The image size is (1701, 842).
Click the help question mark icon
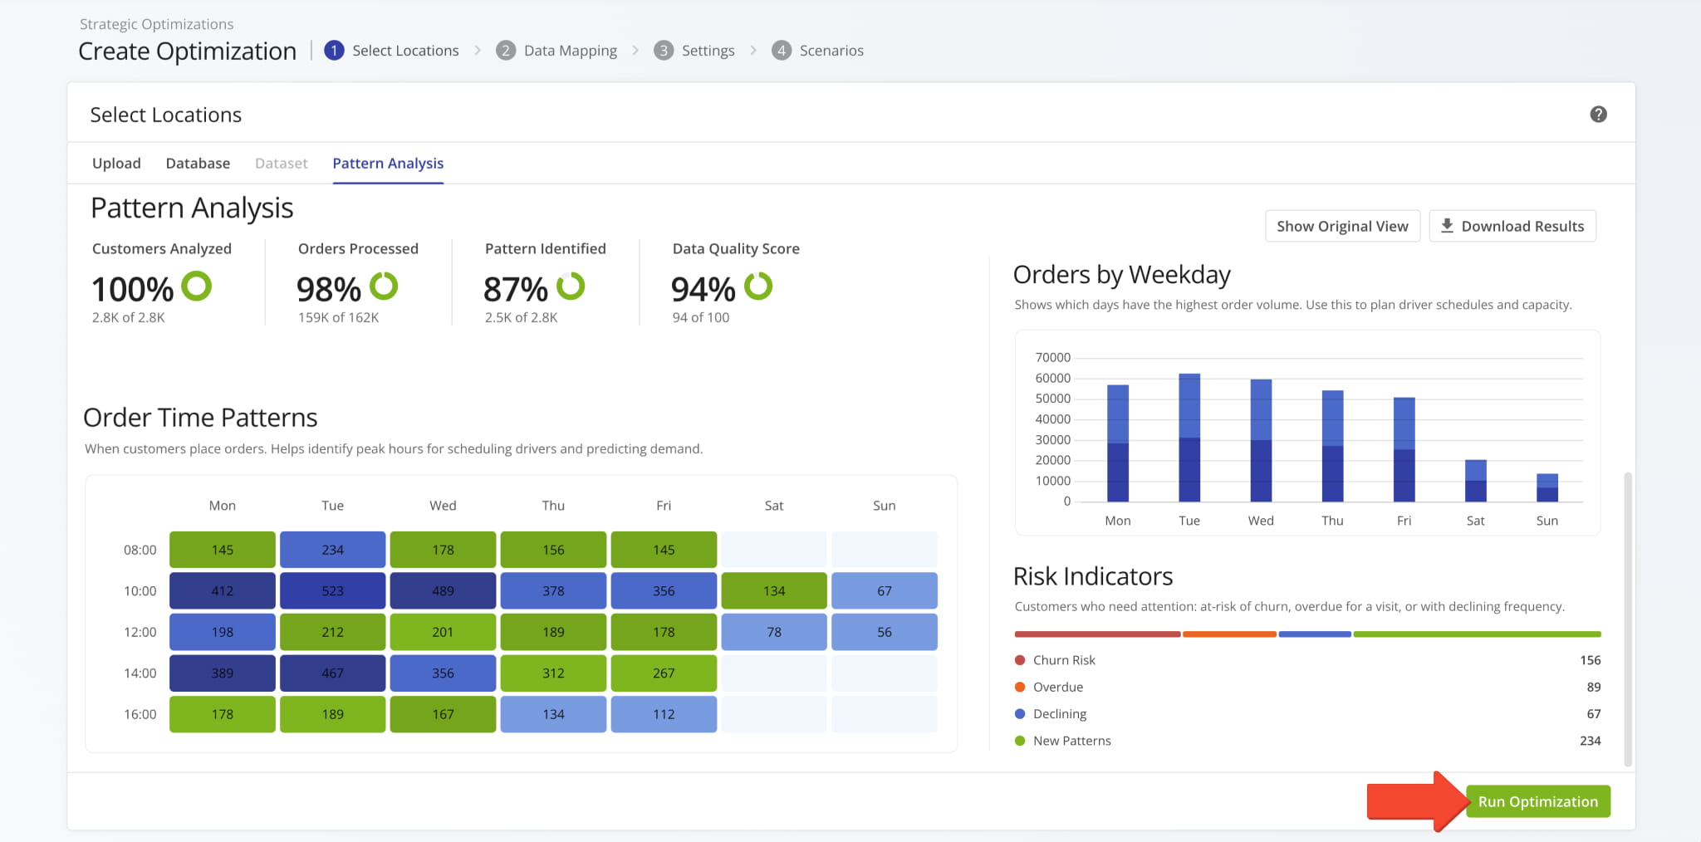point(1597,114)
